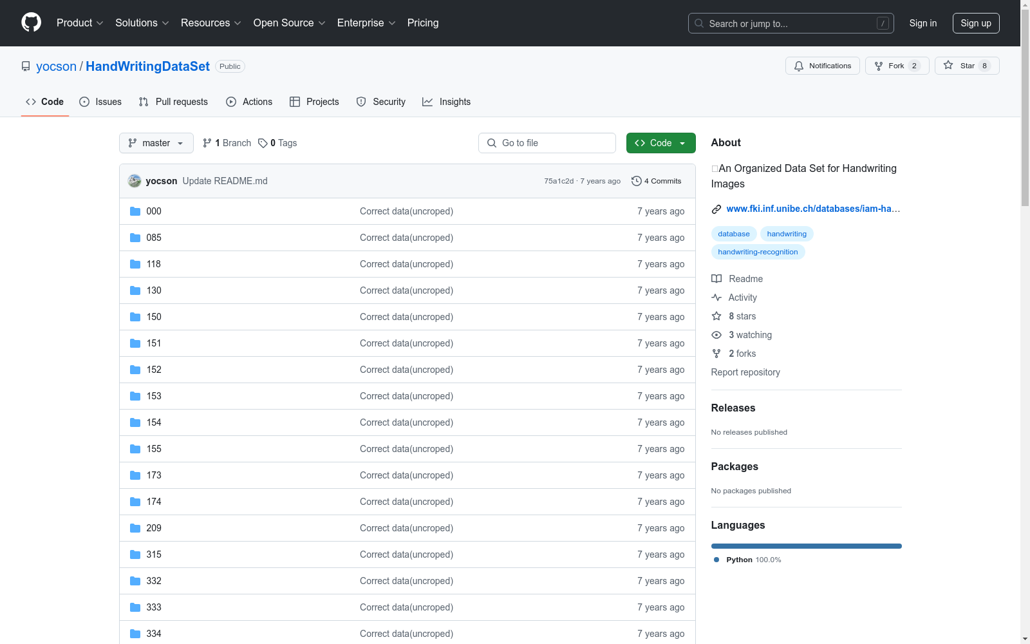Open the green Code dropdown
The width and height of the screenshot is (1030, 644).
coord(660,143)
